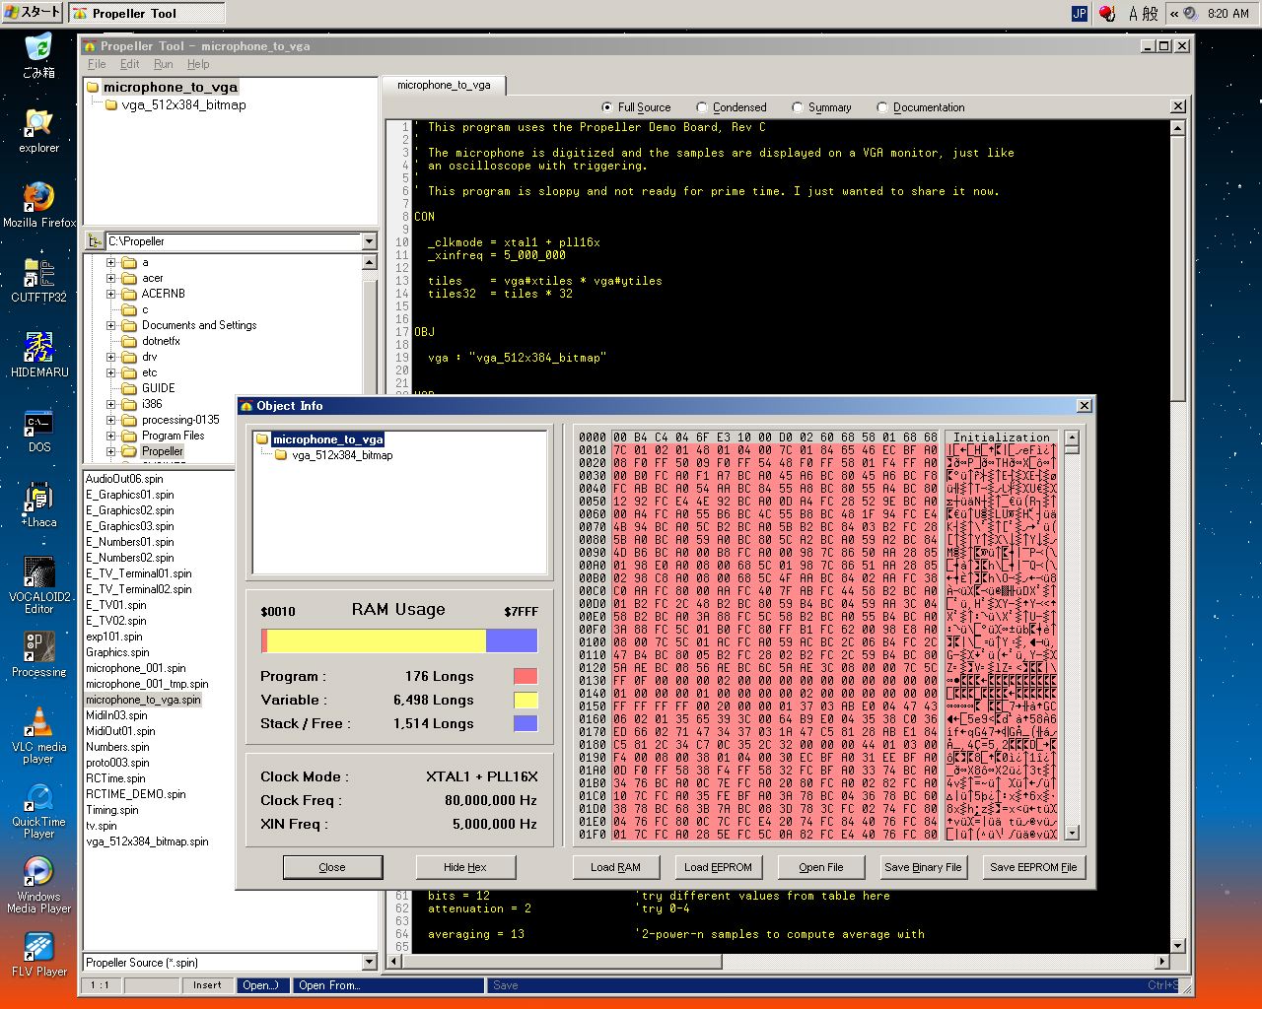The width and height of the screenshot is (1262, 1009).
Task: Select the vga_512x384_bitmap.spin file in the list
Action: [147, 841]
